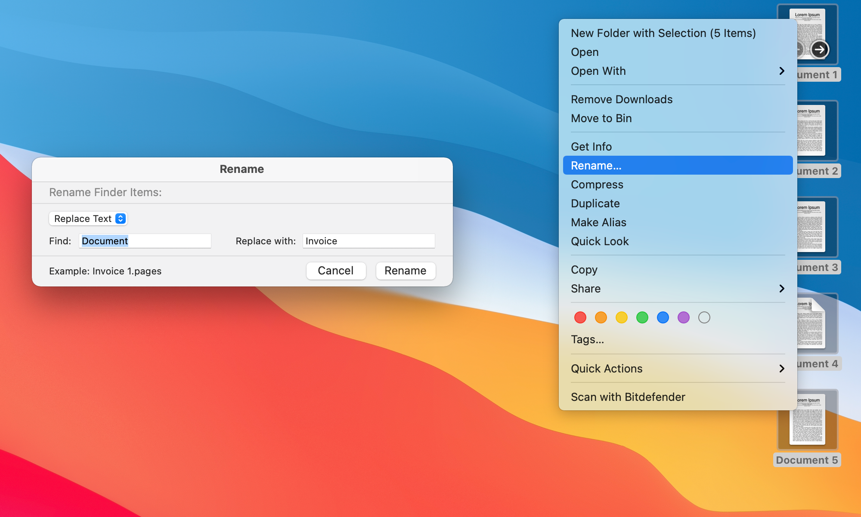Screen dimensions: 861x517
Task: Choose Remove Downloads menu item
Action: [678, 99]
